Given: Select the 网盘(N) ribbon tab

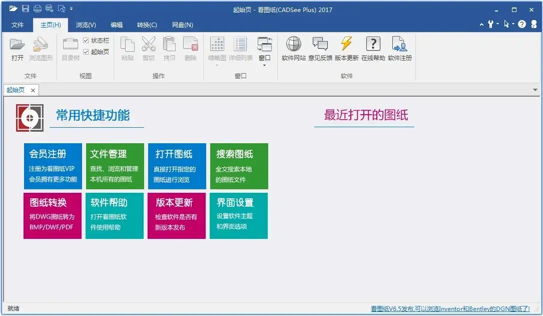Looking at the screenshot, I should pyautogui.click(x=183, y=25).
